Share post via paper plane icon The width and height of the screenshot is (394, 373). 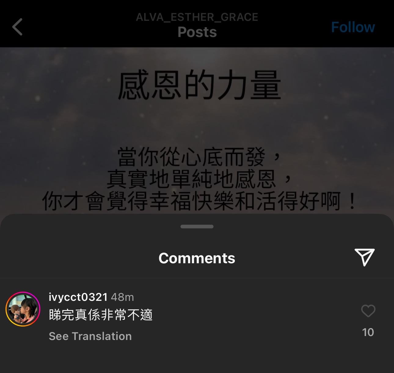click(x=364, y=257)
